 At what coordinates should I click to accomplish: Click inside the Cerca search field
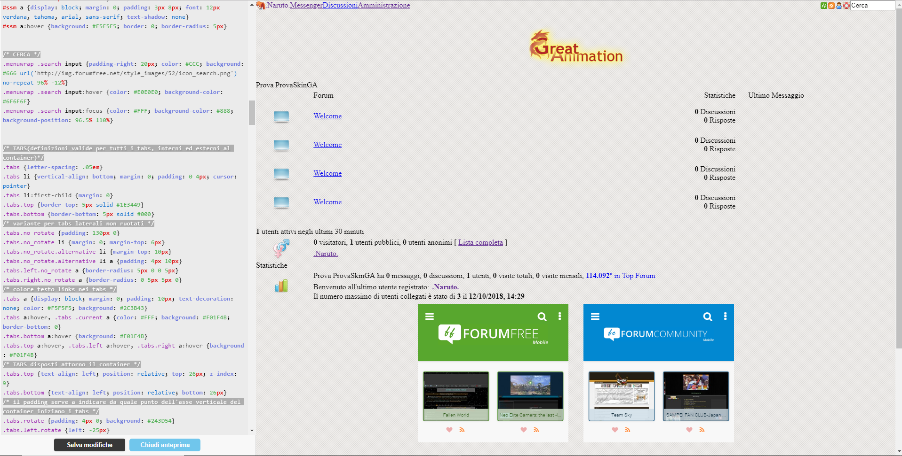pos(873,6)
